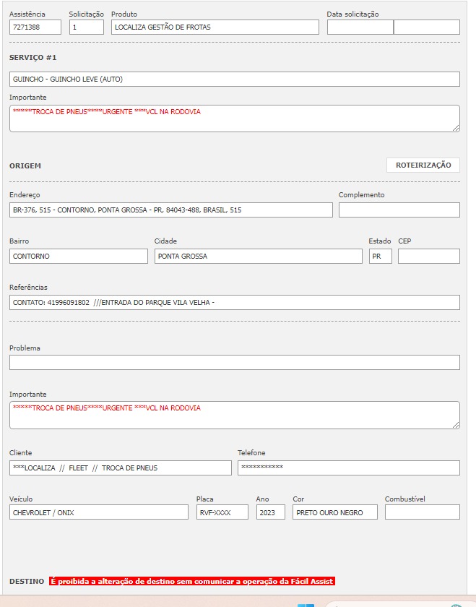Open the Windows Start button

[306, 604]
